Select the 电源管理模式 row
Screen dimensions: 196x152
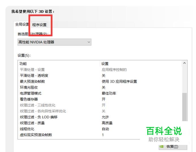(100, 93)
